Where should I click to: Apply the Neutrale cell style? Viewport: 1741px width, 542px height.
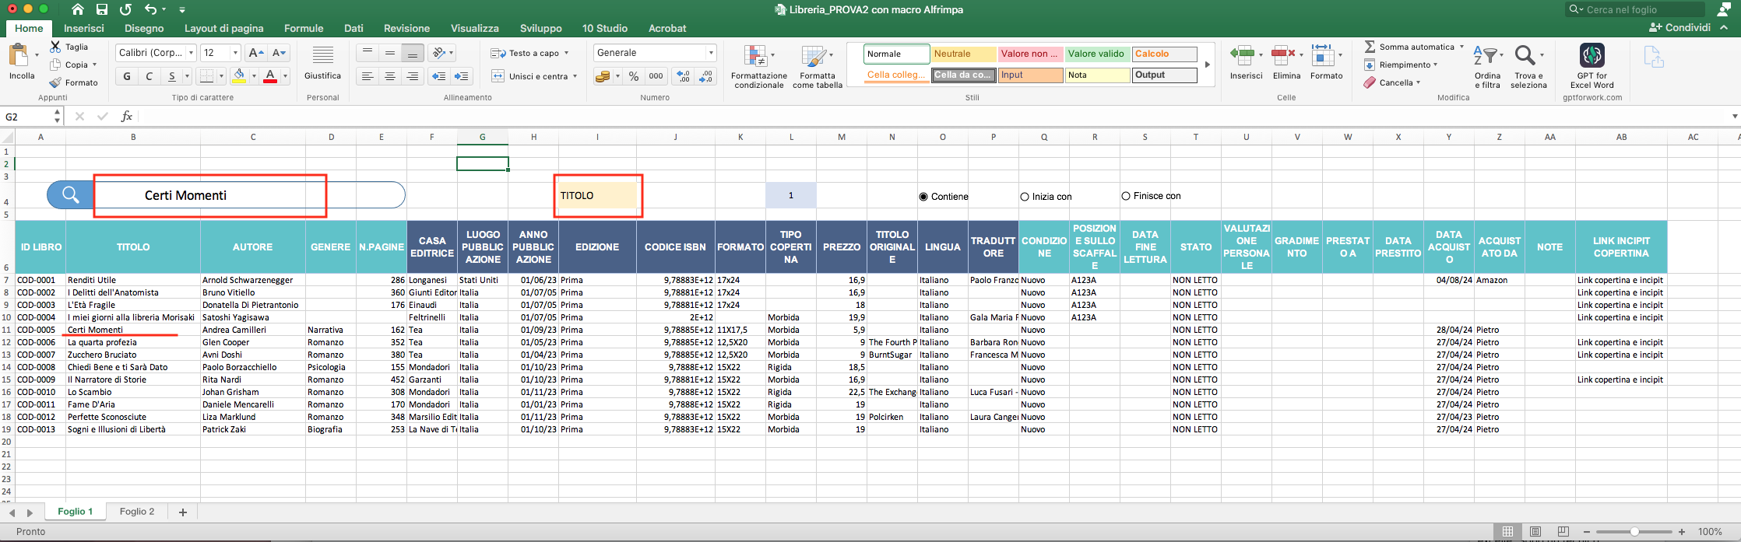[x=963, y=54]
